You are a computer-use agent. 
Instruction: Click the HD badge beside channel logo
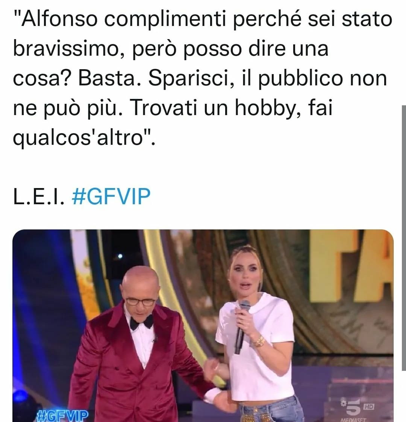coord(369,407)
